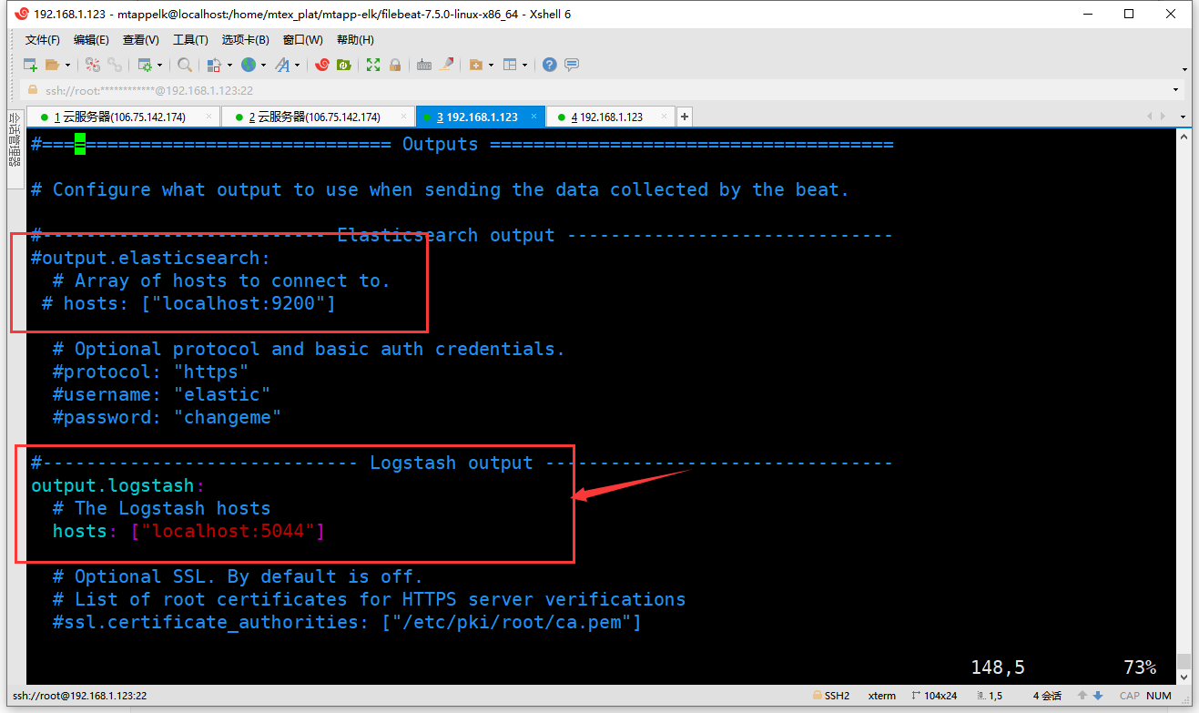This screenshot has height=713, width=1199.
Task: Open the color scheme toolbar icon
Action: click(214, 65)
